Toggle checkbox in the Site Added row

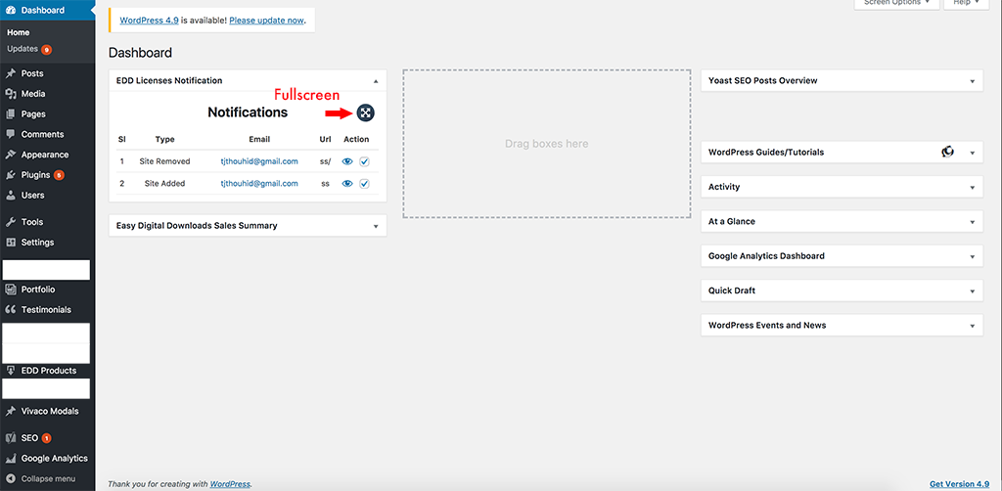coord(364,184)
